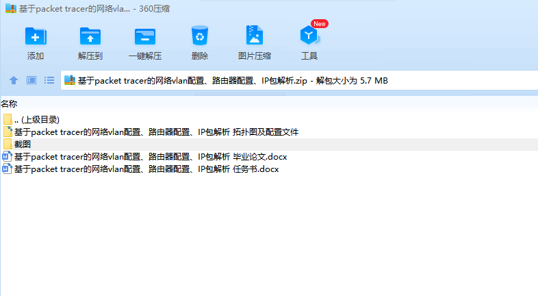Click the 解压到 (Extract to) icon
The width and height of the screenshot is (538, 296).
90,36
